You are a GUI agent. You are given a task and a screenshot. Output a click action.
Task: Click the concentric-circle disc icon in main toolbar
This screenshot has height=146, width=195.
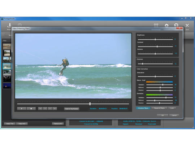point(19,25)
